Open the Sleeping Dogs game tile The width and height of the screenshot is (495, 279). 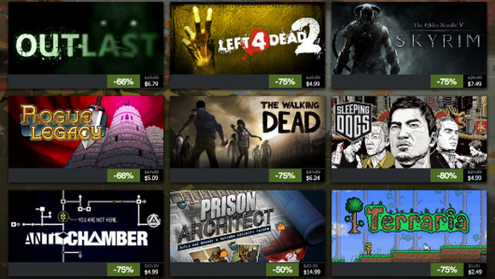(x=409, y=132)
